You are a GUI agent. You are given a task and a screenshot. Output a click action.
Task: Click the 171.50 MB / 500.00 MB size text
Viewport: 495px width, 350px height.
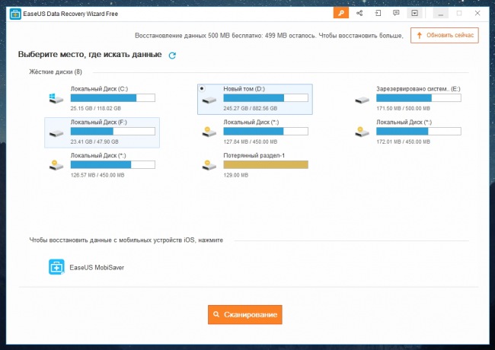403,109
